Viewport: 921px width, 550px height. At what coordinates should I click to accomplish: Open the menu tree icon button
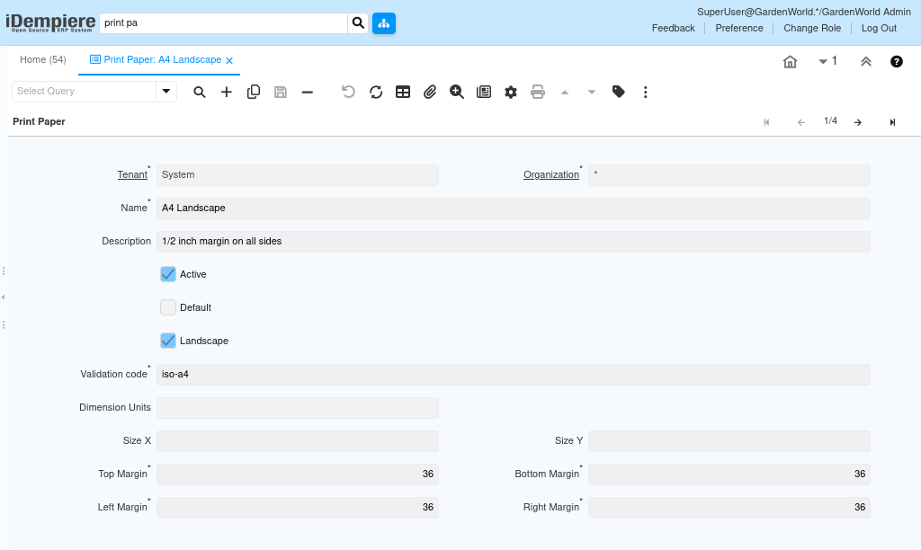[x=383, y=22]
